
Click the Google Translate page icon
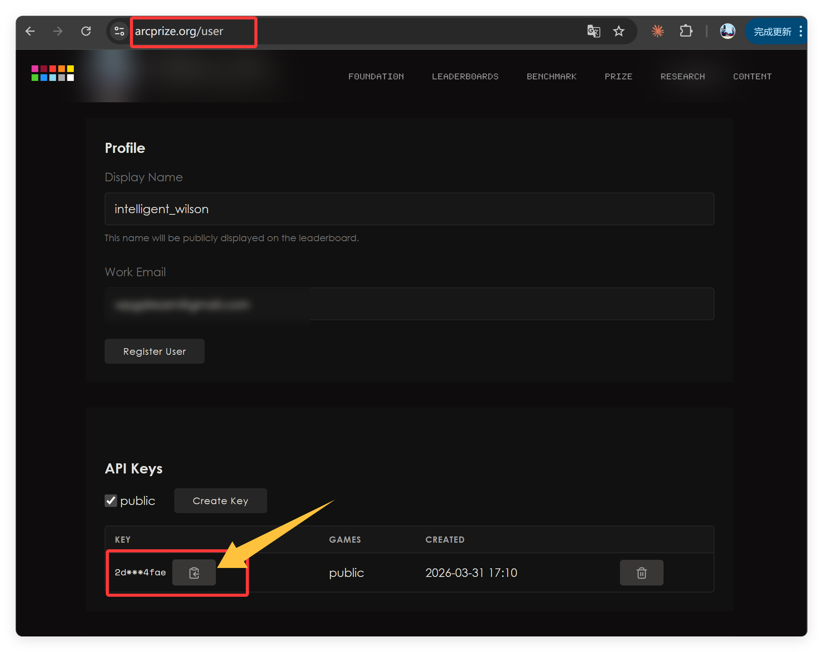(x=594, y=31)
